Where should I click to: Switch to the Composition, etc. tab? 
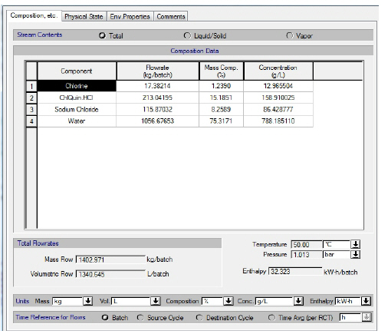click(x=34, y=15)
